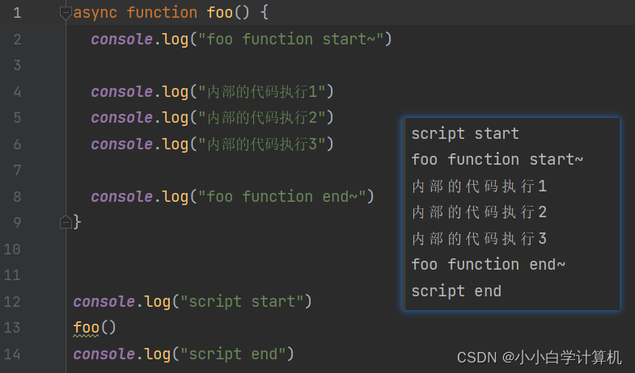This screenshot has height=373, width=635.
Task: Click line number 14 in the gutter
Action: 12,354
